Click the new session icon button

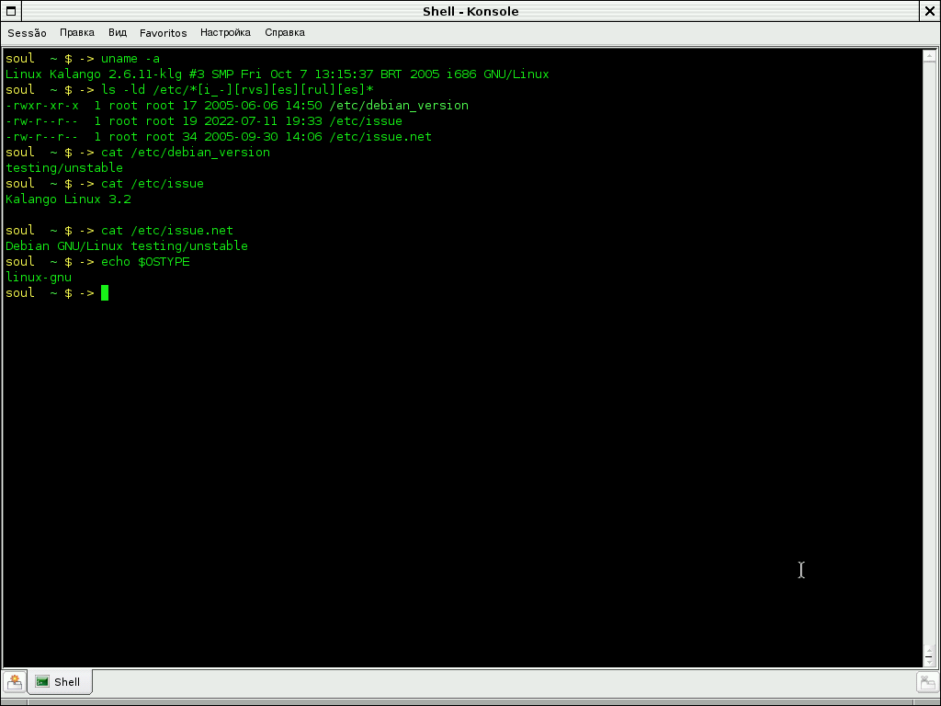15,682
